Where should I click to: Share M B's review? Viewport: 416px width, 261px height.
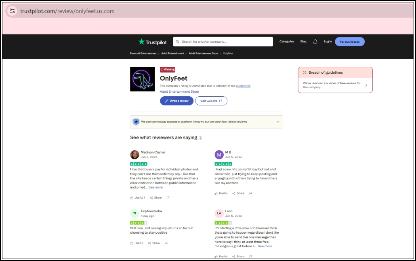[x=238, y=193]
